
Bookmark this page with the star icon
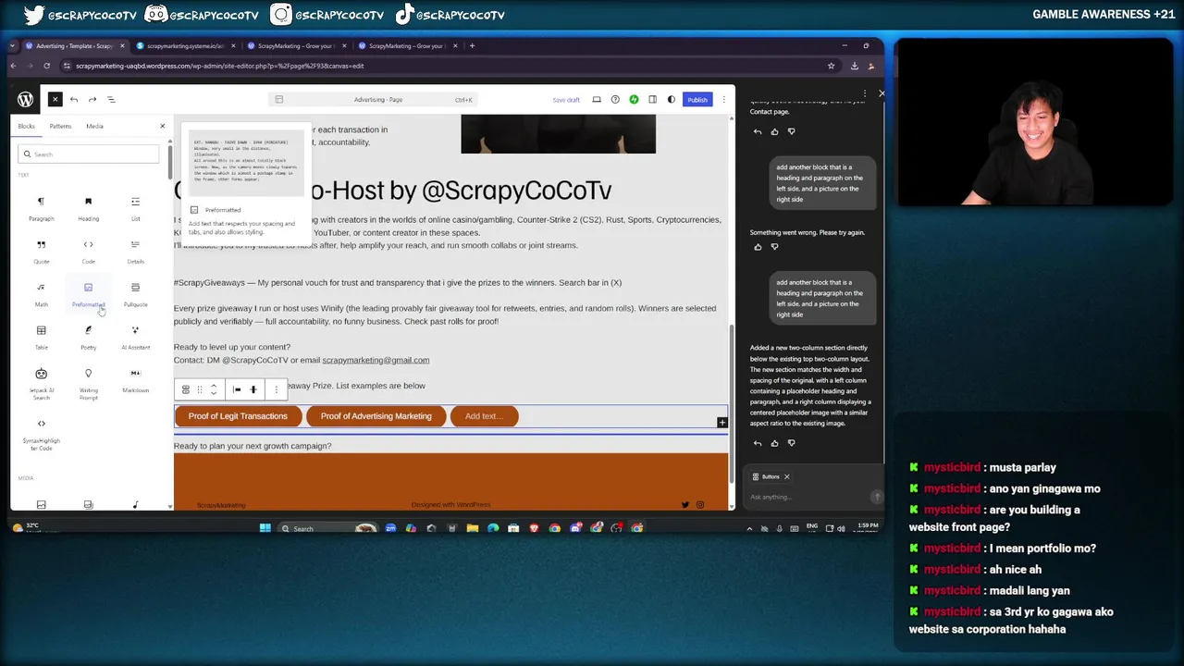(x=831, y=66)
